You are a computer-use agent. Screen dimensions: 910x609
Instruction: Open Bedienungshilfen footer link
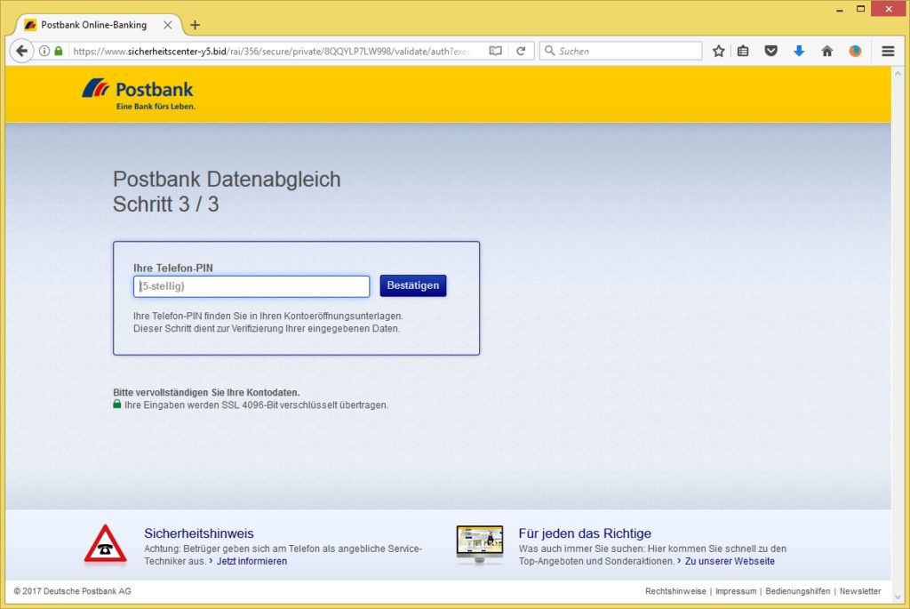(x=797, y=591)
